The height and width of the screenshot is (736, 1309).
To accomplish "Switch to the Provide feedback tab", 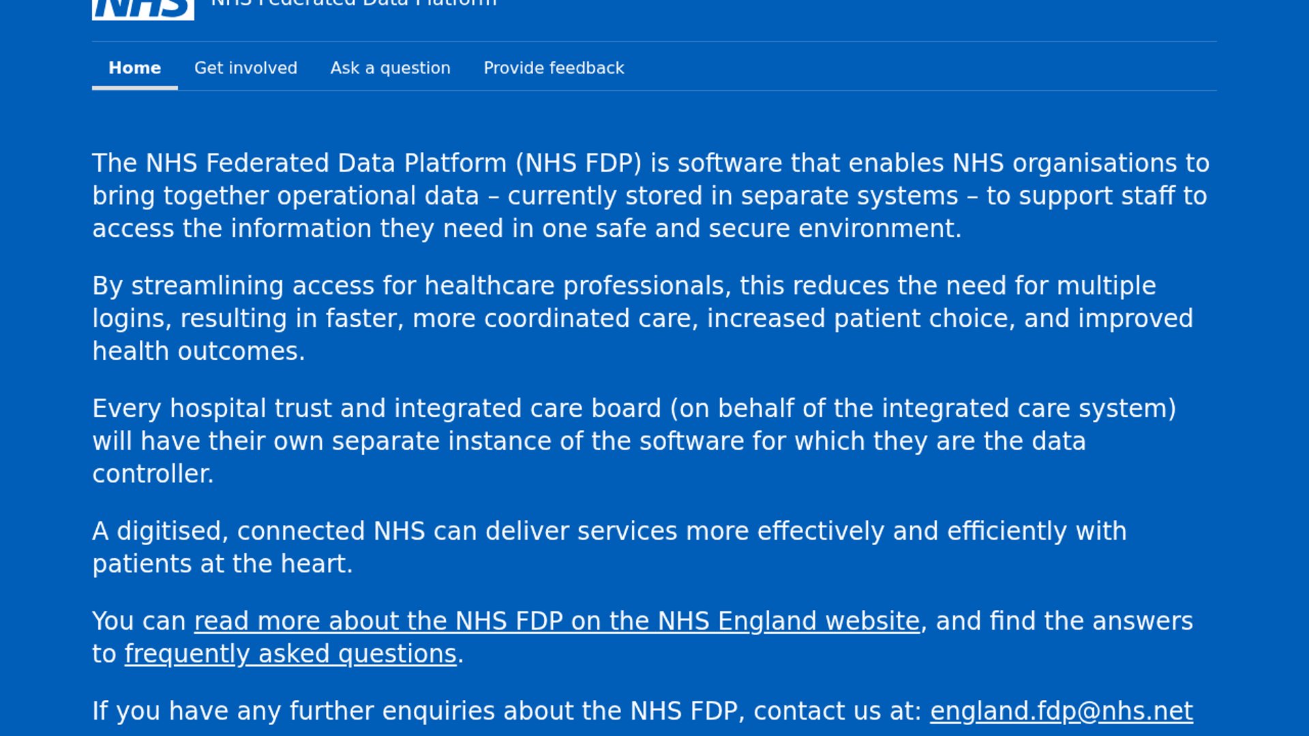I will (554, 68).
